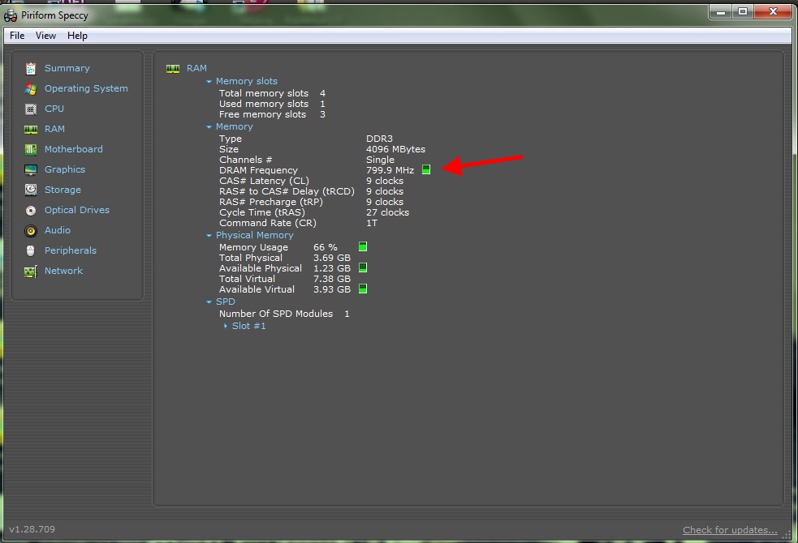The image size is (798, 543).
Task: Select the 4096 MBytes size value
Action: [395, 149]
